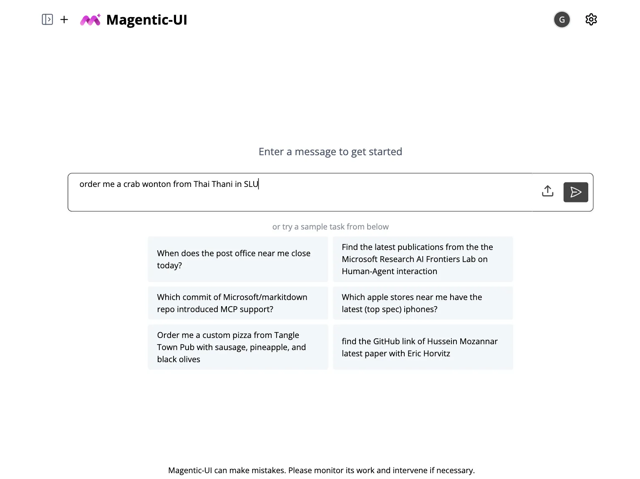Send the message with the arrow button
This screenshot has height=479, width=640.
click(575, 192)
